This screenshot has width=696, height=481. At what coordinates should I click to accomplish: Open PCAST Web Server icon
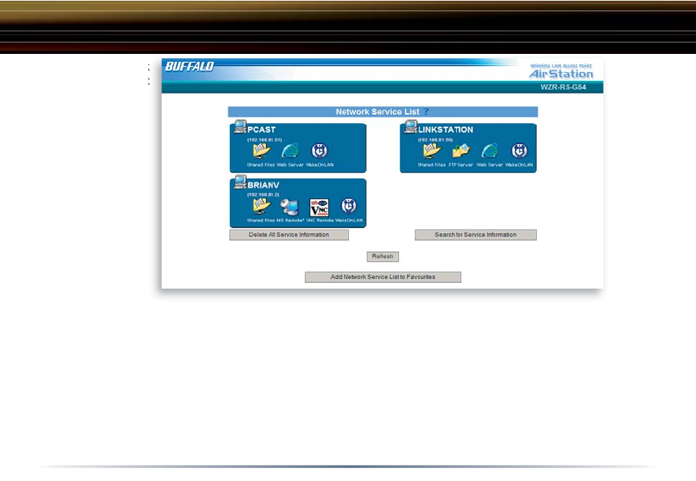(x=290, y=151)
